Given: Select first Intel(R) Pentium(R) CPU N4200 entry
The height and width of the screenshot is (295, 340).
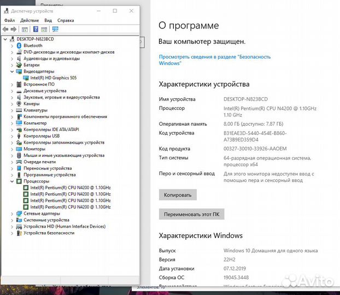Looking at the screenshot, I should (71, 187).
